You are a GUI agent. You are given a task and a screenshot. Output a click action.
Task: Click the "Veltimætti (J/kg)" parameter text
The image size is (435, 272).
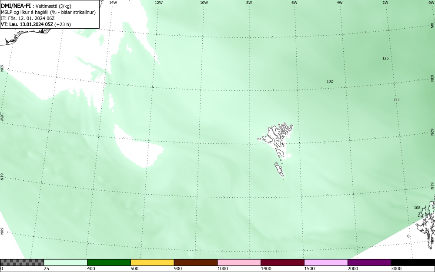[54, 6]
